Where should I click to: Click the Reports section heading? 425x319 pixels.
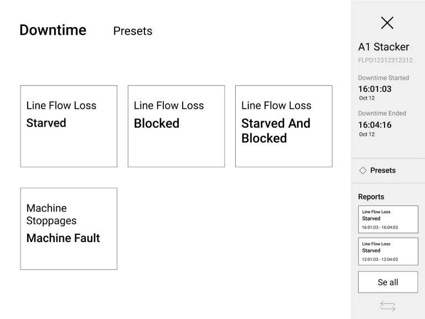pyautogui.click(x=371, y=196)
